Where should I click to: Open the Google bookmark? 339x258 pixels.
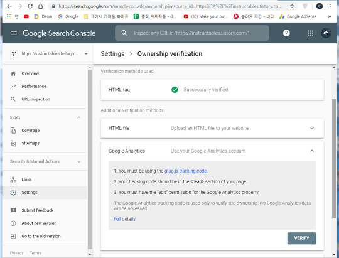point(68,16)
